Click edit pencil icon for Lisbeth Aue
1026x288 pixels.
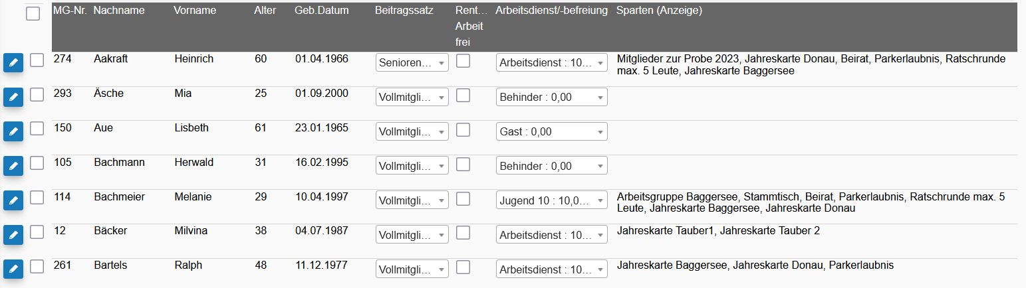(x=13, y=132)
